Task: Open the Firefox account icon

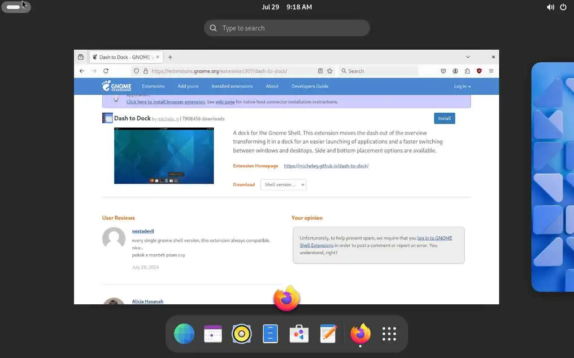Action: point(455,71)
